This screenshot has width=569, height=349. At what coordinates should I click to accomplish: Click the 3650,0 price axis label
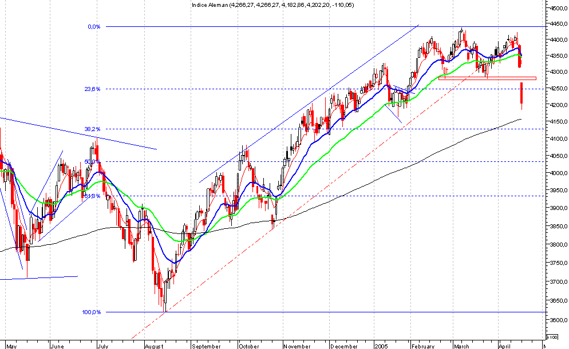[559, 301]
